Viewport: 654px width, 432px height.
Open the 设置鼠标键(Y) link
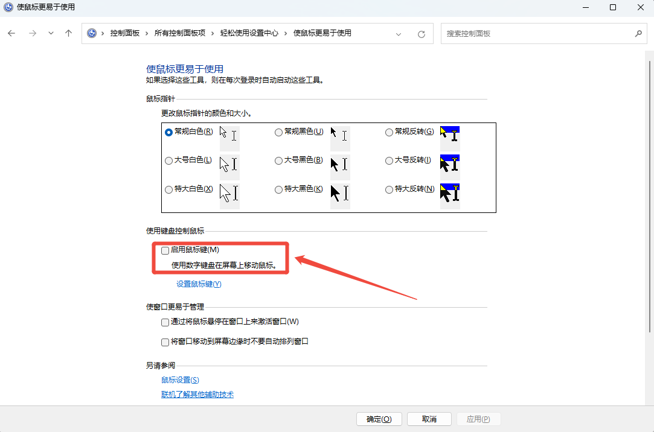199,284
